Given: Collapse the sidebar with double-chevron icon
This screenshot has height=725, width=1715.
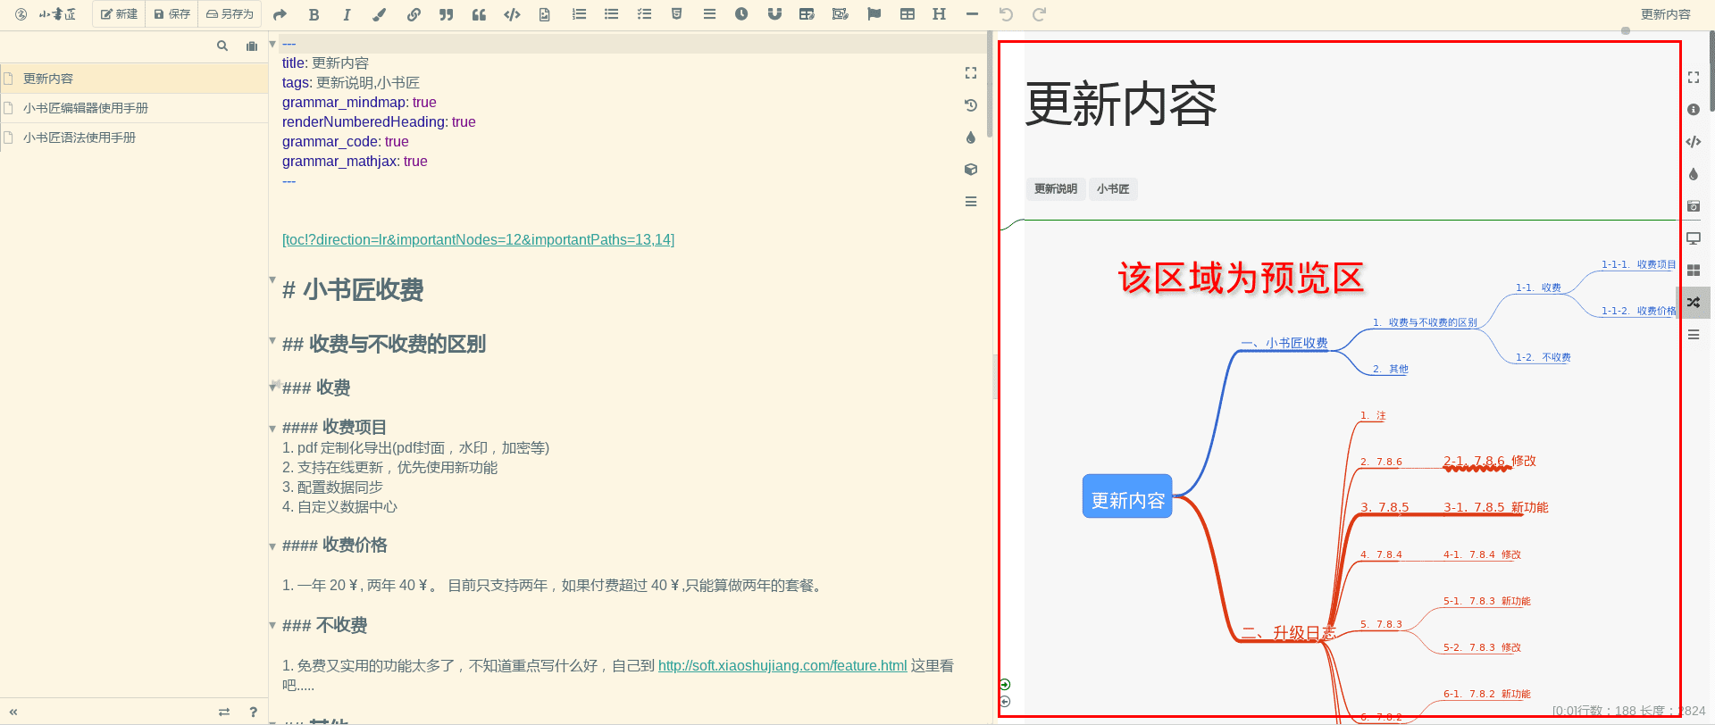Looking at the screenshot, I should 13,712.
